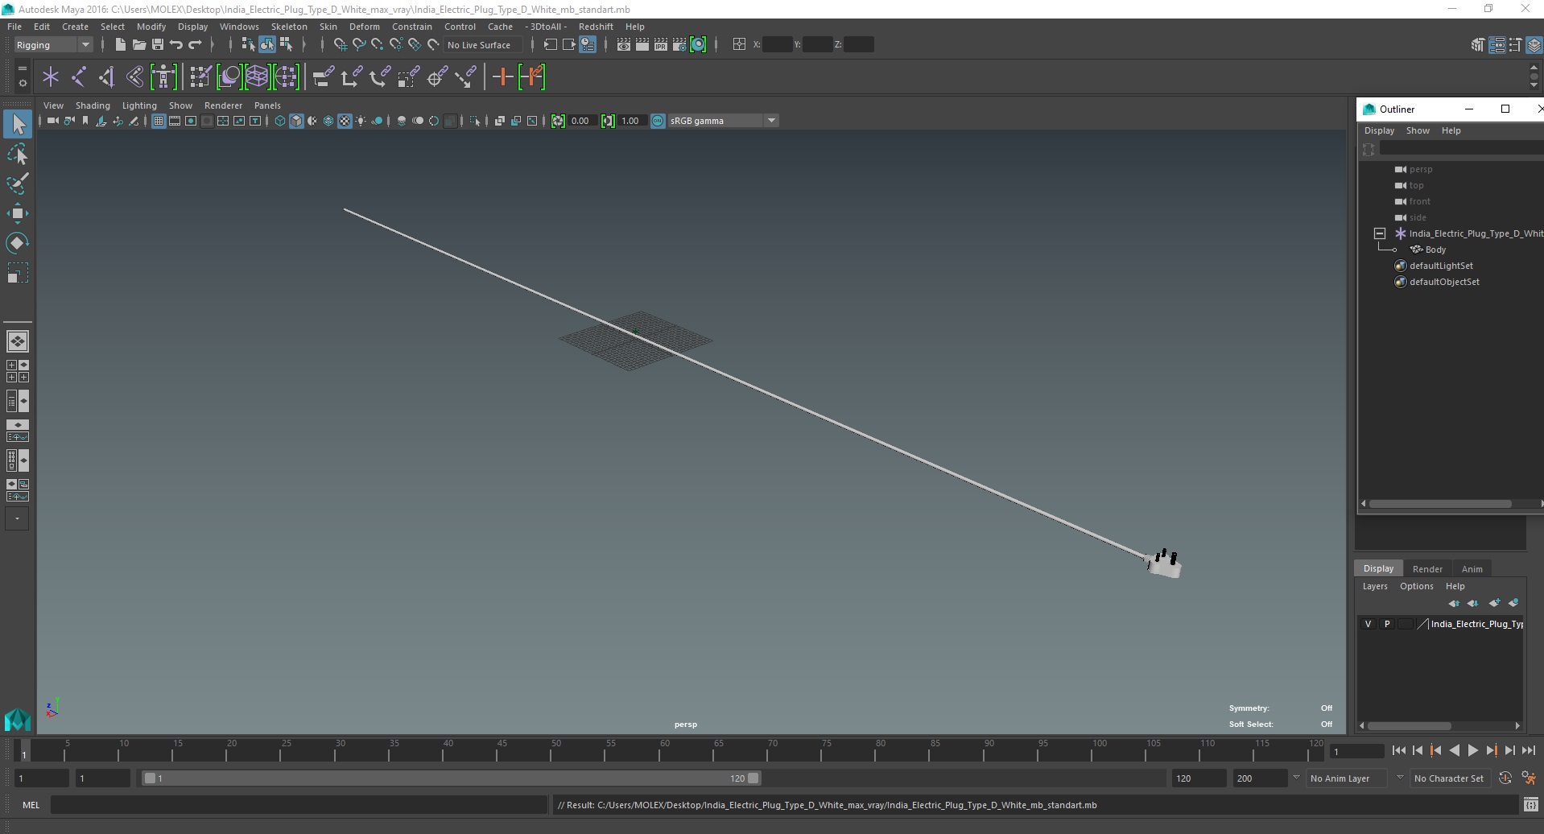Click the shelf options gear menu
The height and width of the screenshot is (834, 1544).
22,82
